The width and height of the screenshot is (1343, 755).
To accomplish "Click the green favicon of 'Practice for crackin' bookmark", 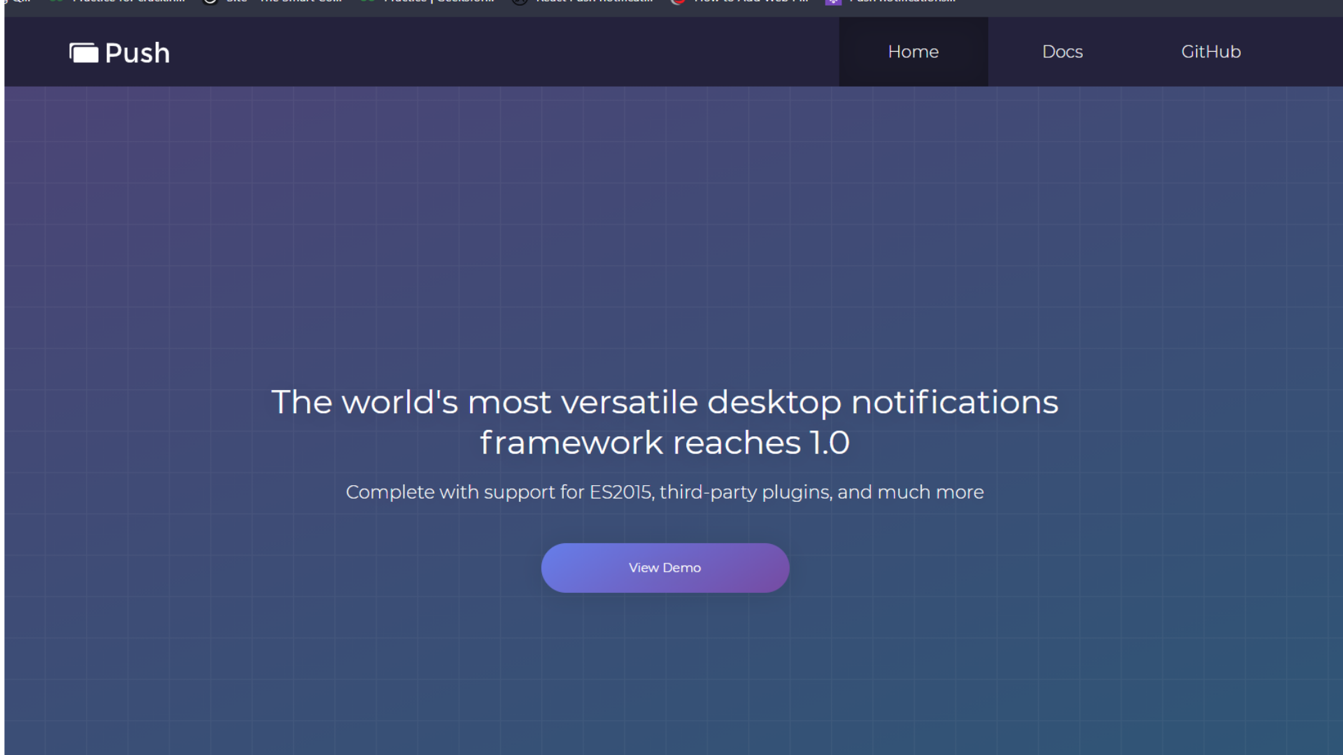I will 57,1.
